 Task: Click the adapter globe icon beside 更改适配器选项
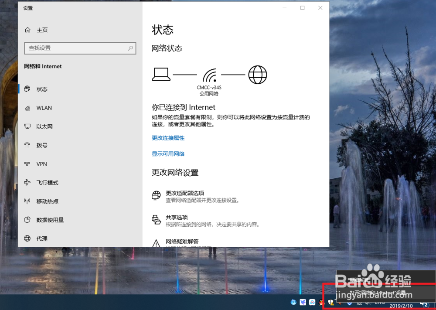tap(156, 195)
